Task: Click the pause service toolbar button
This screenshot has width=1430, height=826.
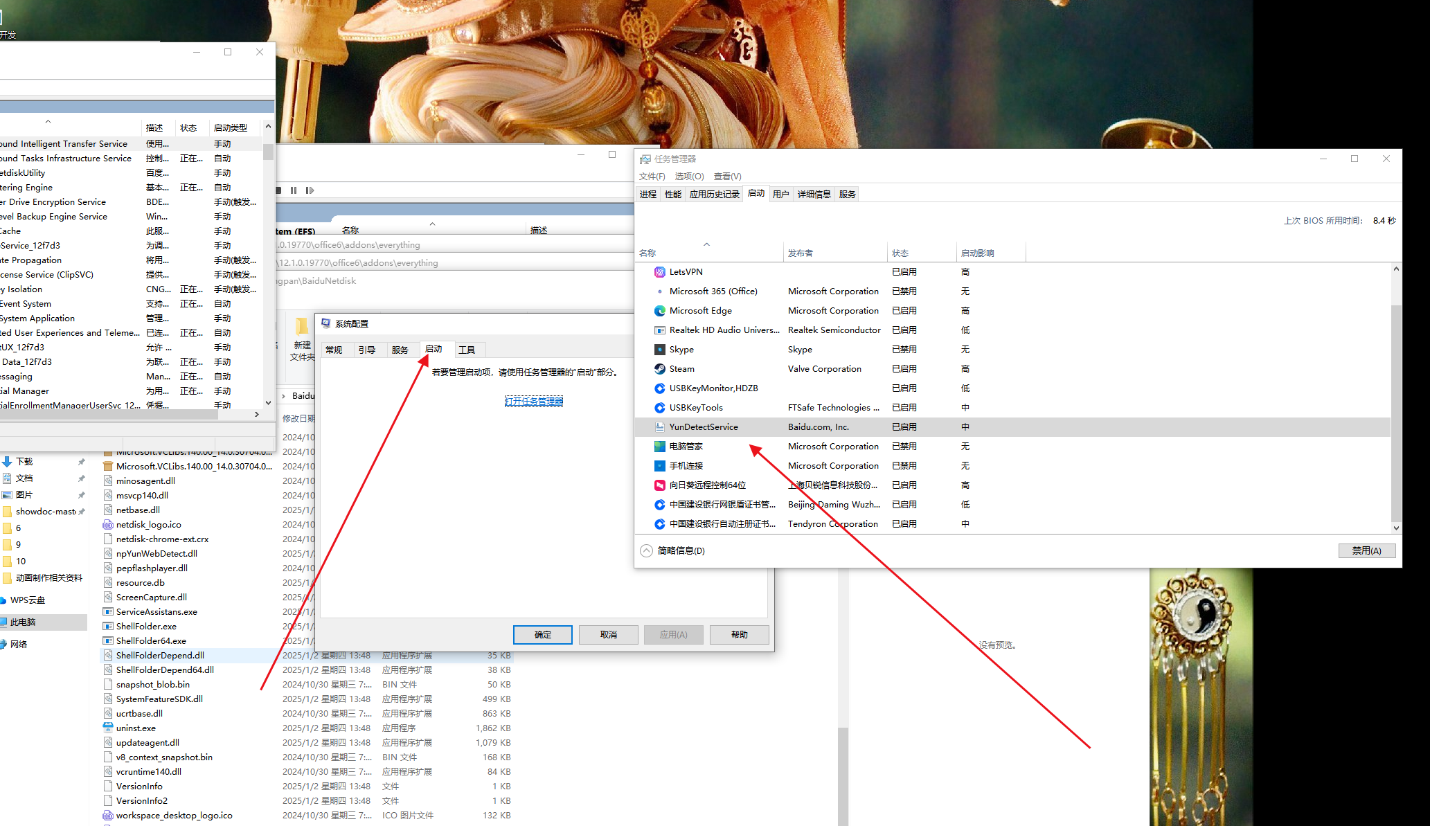Action: point(294,190)
